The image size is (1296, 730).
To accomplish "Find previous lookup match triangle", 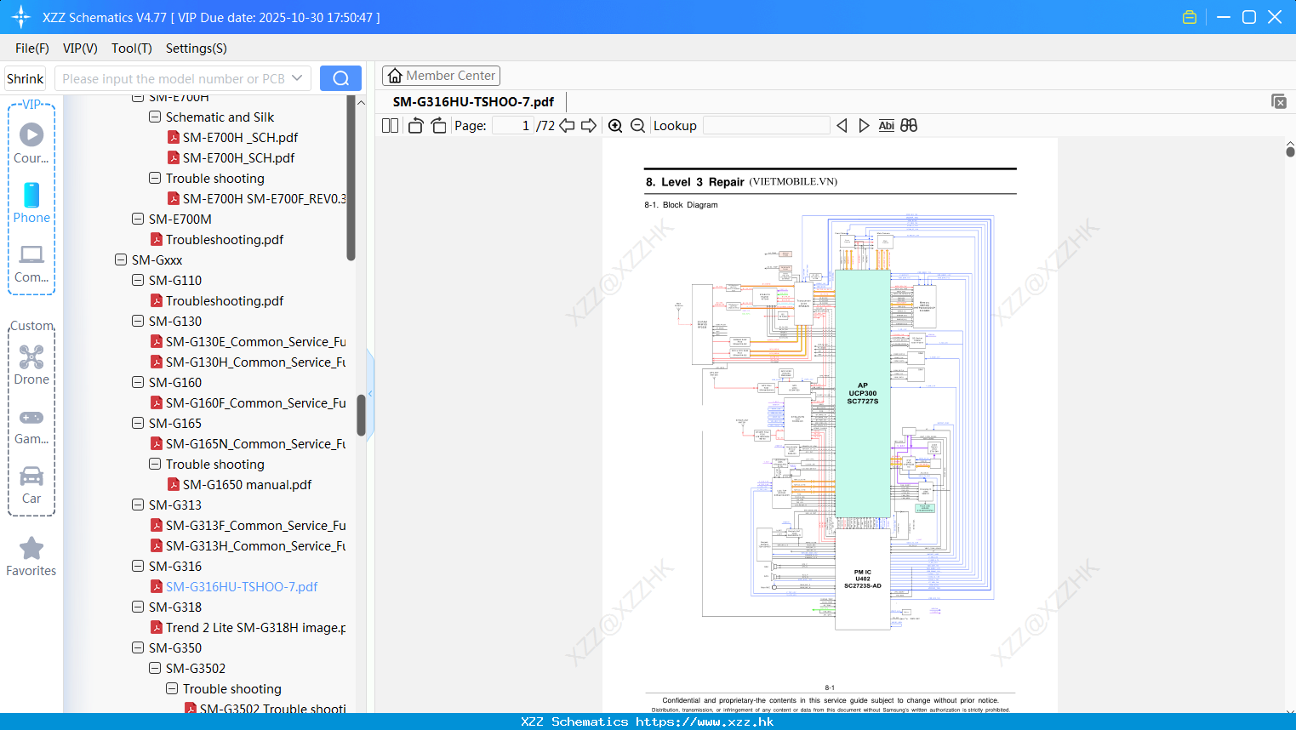I will 842,125.
